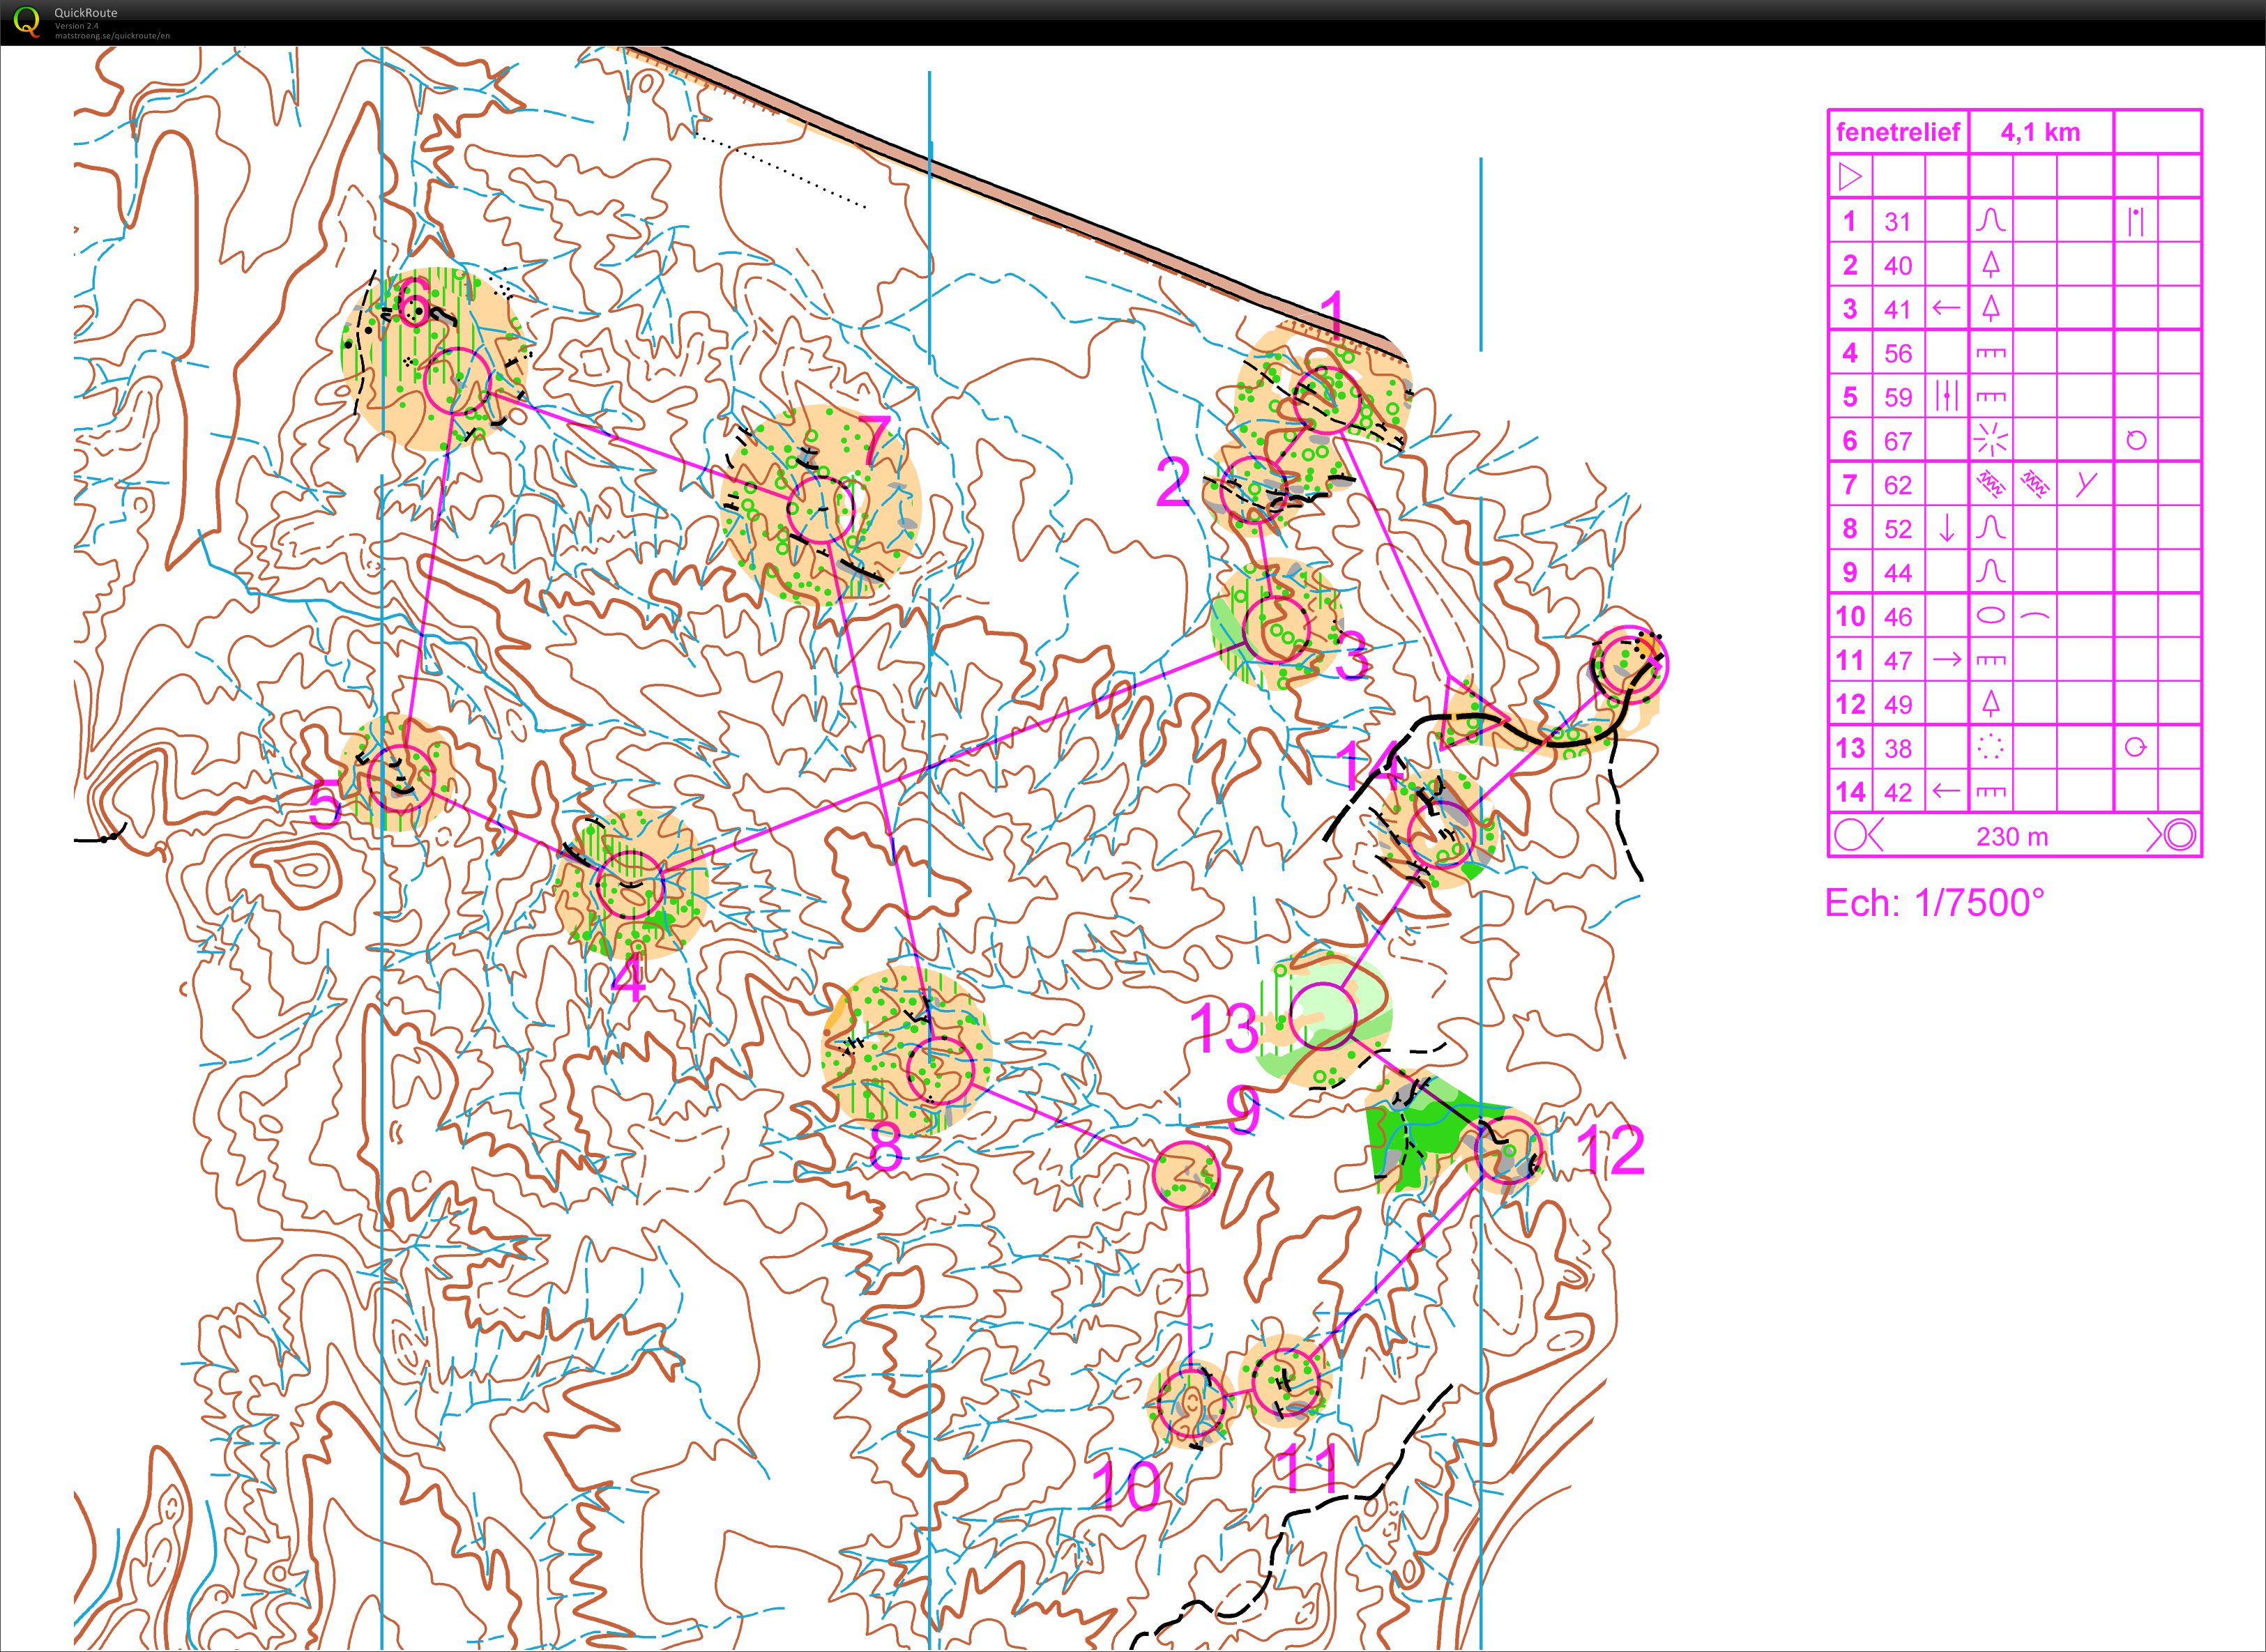
Task: Click control code 38 in the table
Action: 1897,748
